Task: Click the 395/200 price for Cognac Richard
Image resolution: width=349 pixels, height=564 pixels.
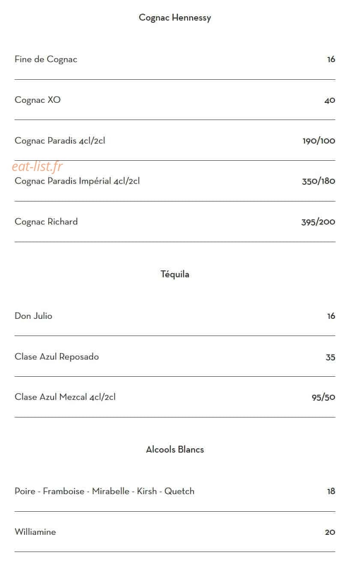Action: 318,222
